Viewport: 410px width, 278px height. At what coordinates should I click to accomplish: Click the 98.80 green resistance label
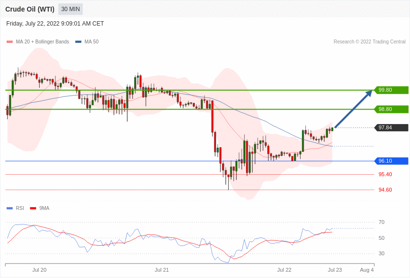(392, 109)
